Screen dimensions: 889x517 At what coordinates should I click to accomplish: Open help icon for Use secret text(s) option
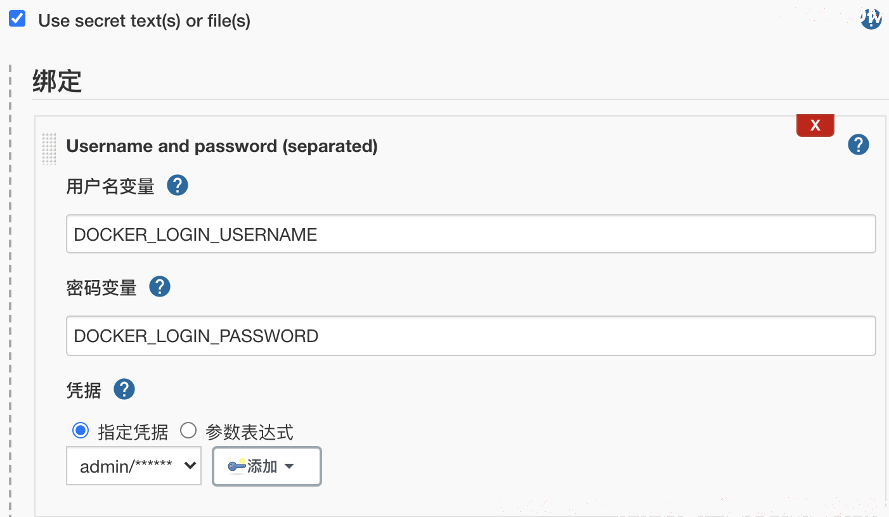coord(871,19)
